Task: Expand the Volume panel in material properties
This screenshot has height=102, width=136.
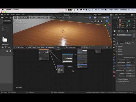Action: (120, 52)
